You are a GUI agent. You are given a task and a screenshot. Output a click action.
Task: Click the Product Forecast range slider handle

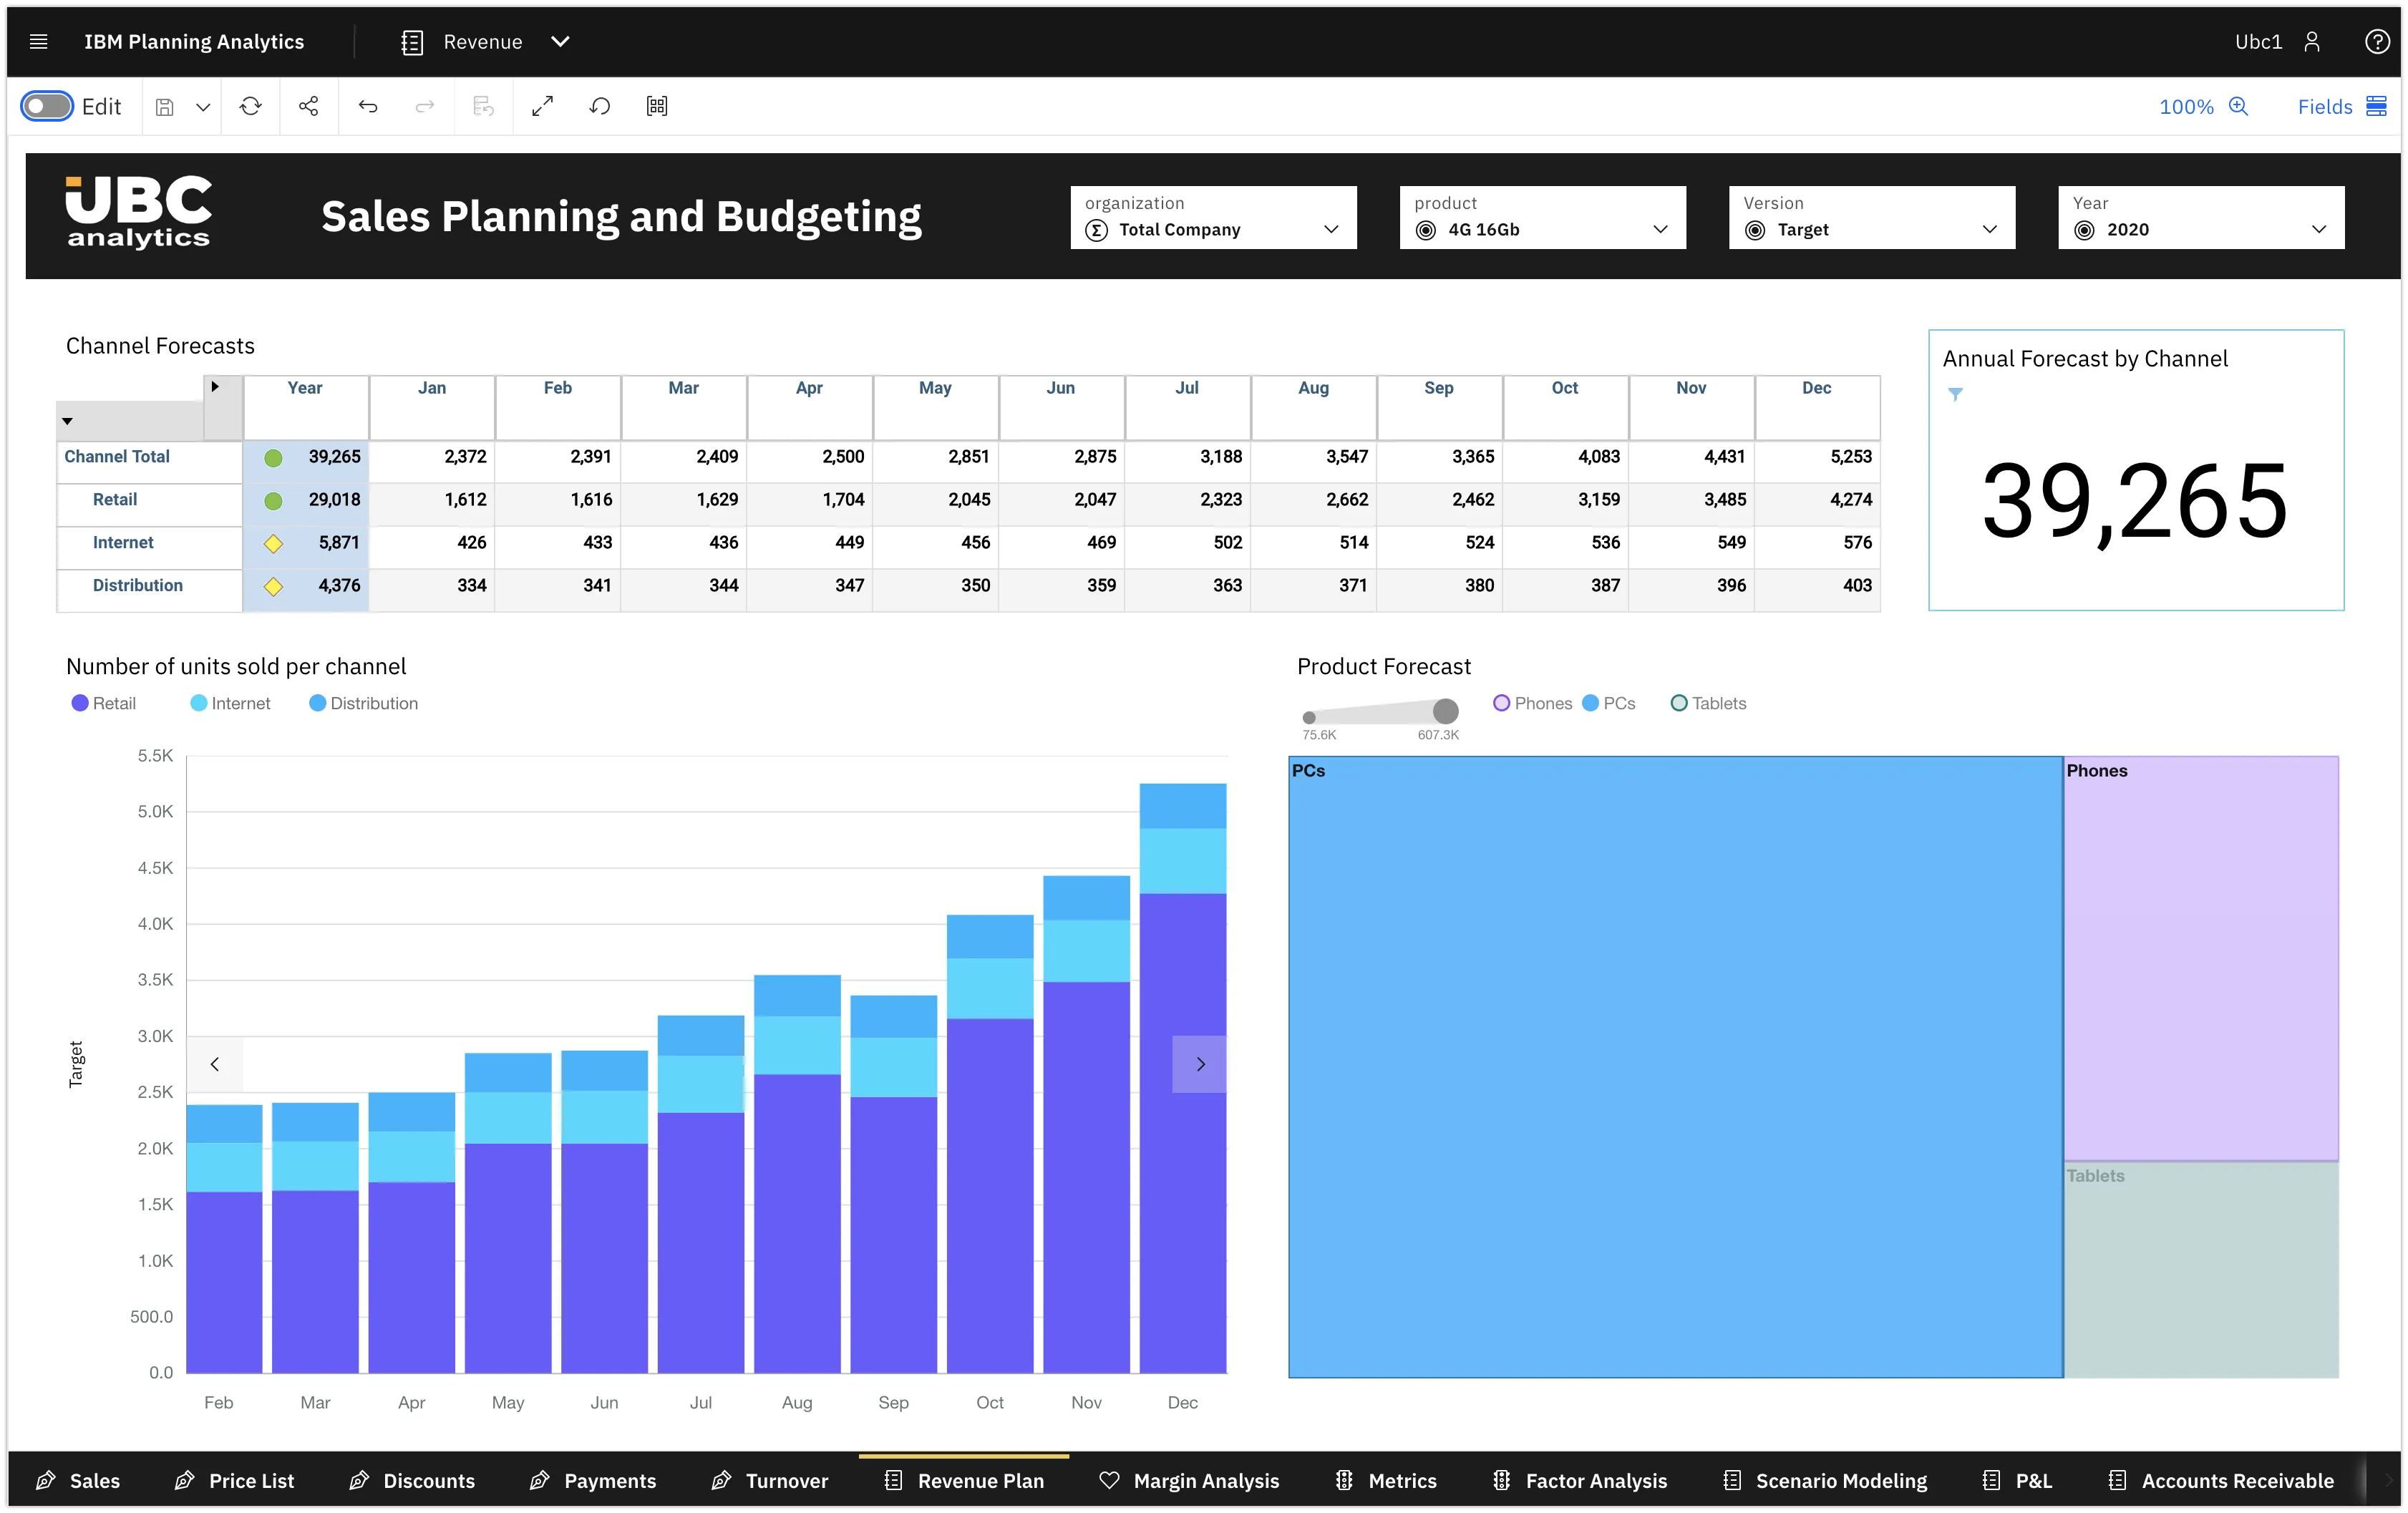[1445, 711]
